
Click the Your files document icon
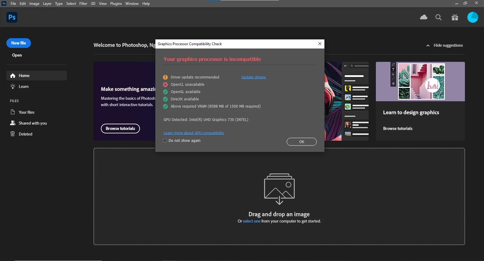pos(13,112)
